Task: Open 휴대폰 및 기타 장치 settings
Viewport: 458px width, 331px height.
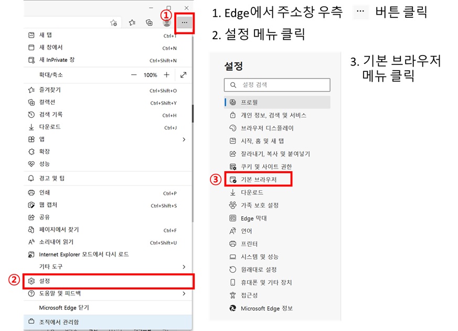Action: tap(277, 282)
